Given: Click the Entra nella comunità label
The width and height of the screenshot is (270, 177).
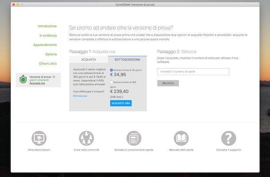Looking at the screenshot, I should click(x=86, y=150).
